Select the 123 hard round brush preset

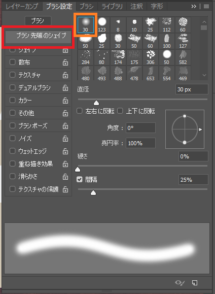click(x=102, y=25)
